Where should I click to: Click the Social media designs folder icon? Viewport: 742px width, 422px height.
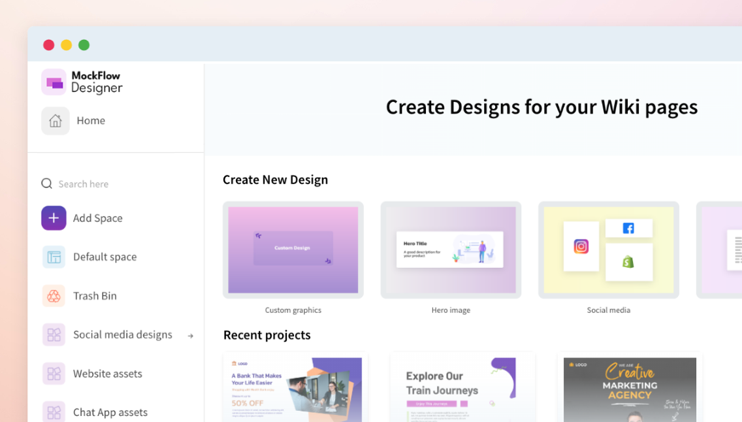[x=54, y=334]
